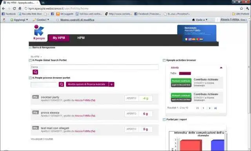The height and width of the screenshot is (151, 251).
Task: Click the -4 g value for cocktail party
Action: 146,98
